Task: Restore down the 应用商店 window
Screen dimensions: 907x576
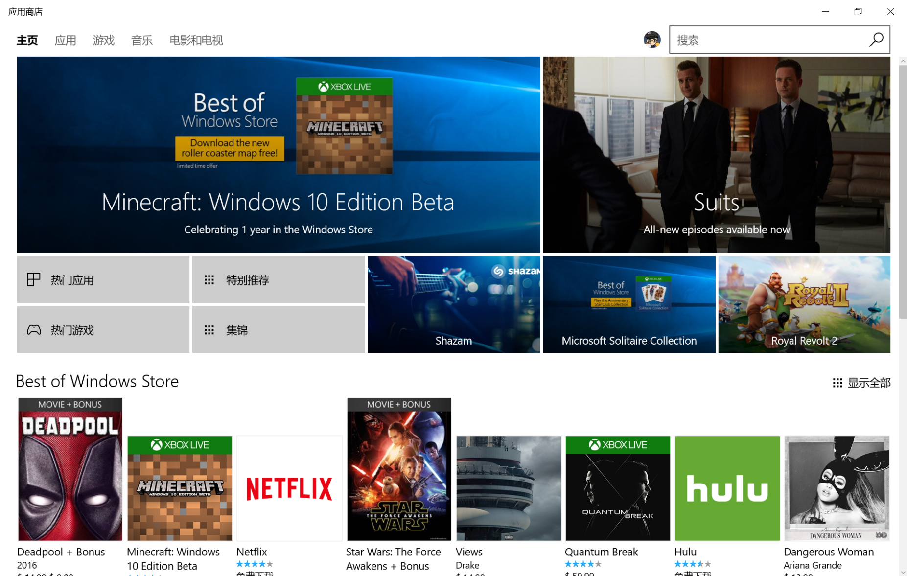Action: point(858,11)
